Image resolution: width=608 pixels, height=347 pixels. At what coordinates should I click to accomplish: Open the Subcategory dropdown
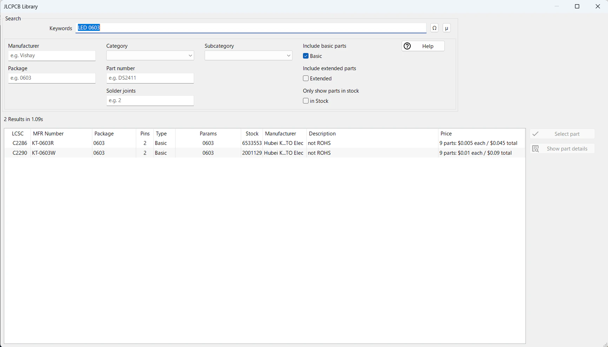249,55
